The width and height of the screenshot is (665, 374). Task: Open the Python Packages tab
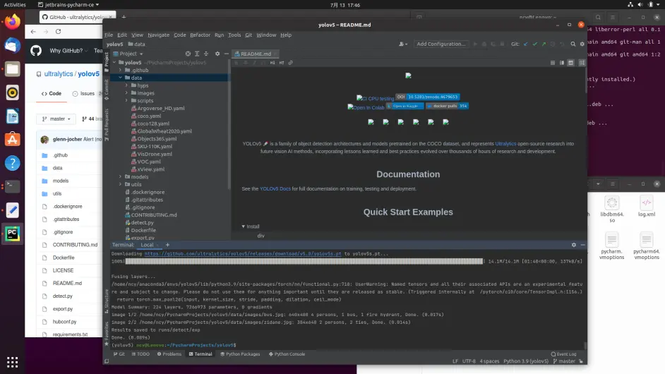(240, 354)
